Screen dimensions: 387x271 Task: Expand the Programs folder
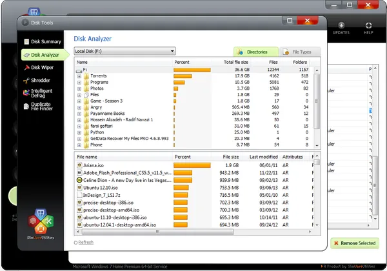(x=79, y=83)
